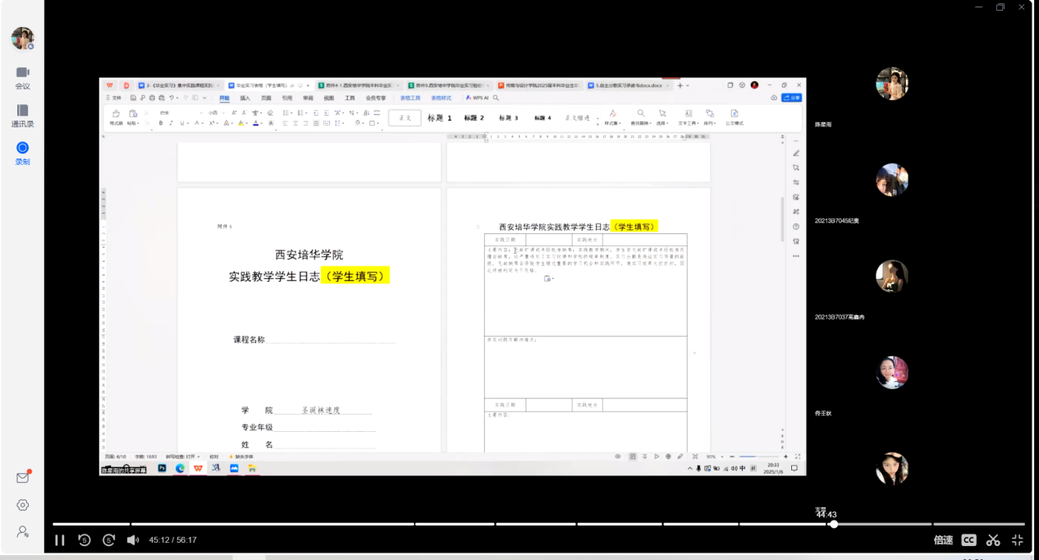Switch to the 审阅 ribbon tab
Screen dimensions: 1039x560
click(308, 98)
